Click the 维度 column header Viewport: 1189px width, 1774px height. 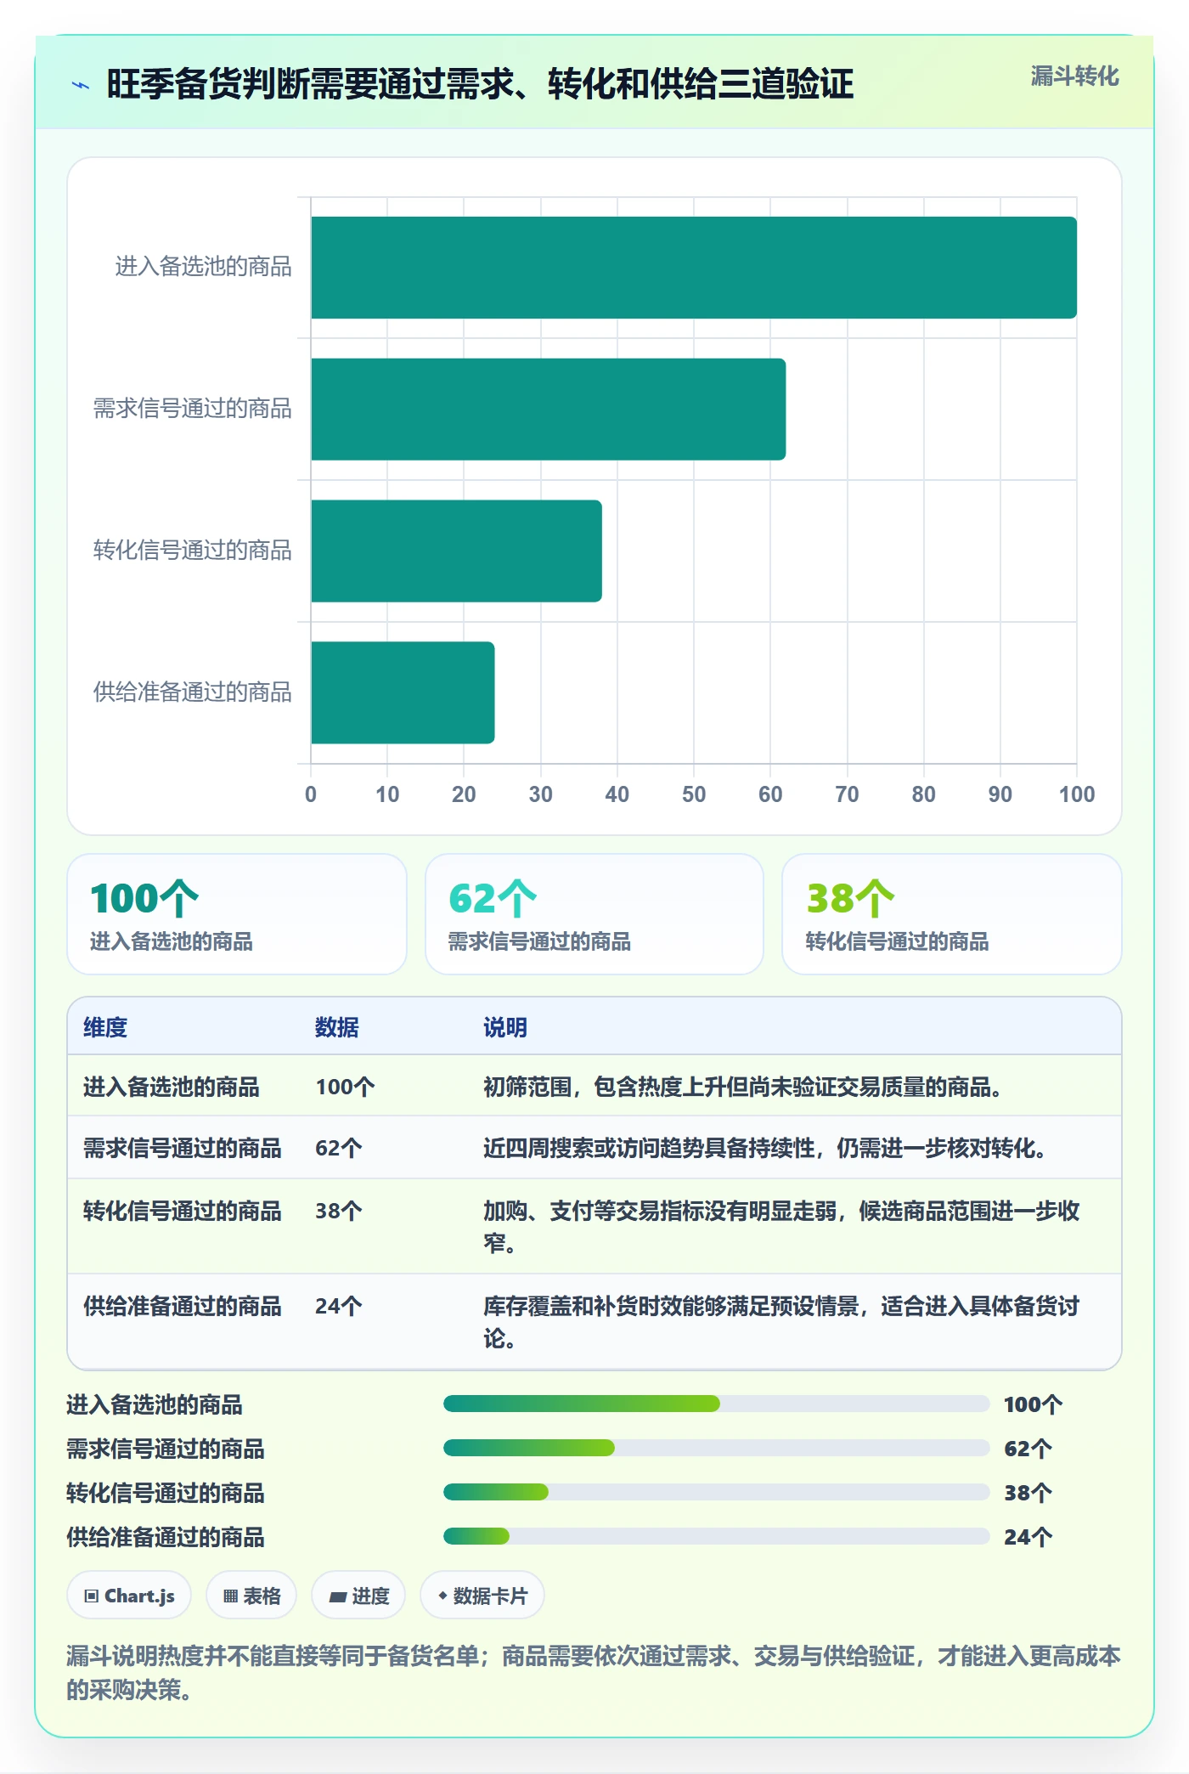point(105,1027)
